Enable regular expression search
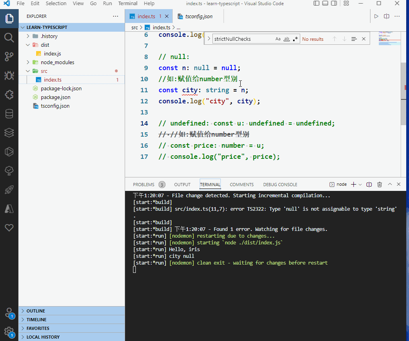 click(x=295, y=39)
